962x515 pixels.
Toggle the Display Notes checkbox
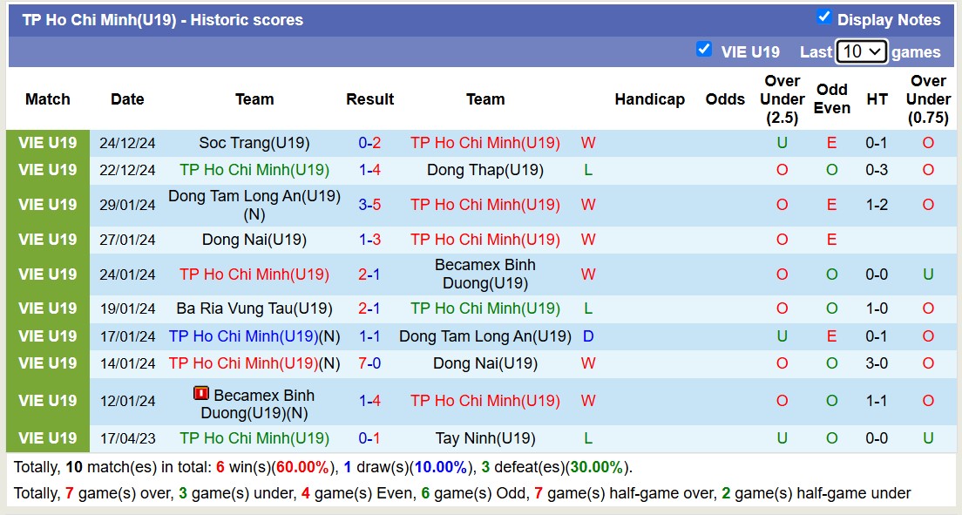coord(823,17)
